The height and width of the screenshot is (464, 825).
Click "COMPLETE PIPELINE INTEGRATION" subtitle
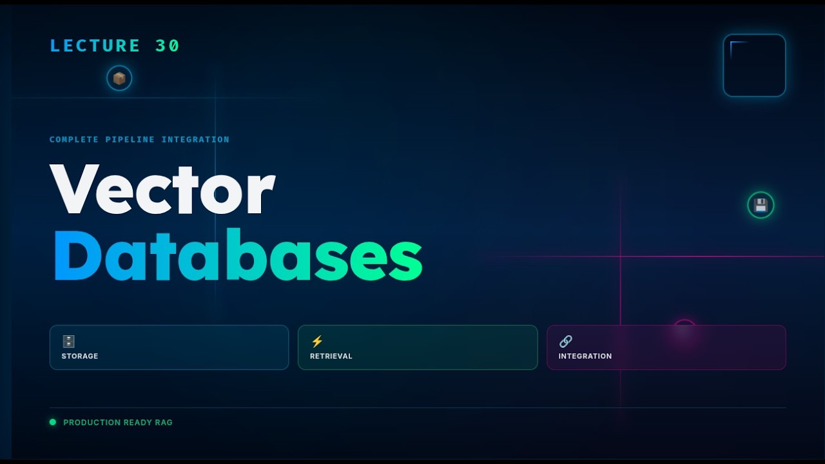(x=139, y=139)
